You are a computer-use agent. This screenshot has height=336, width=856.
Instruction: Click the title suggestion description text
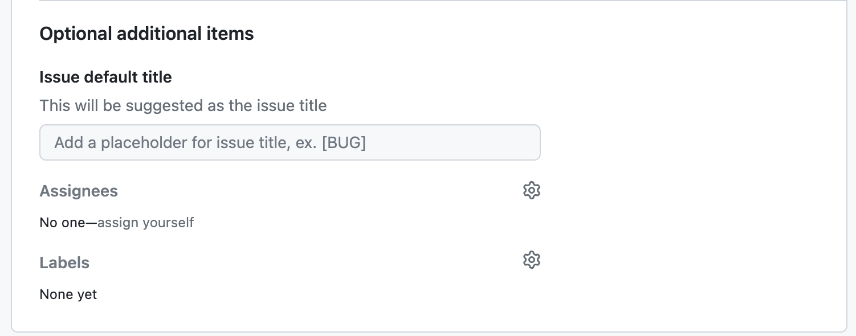click(x=183, y=106)
